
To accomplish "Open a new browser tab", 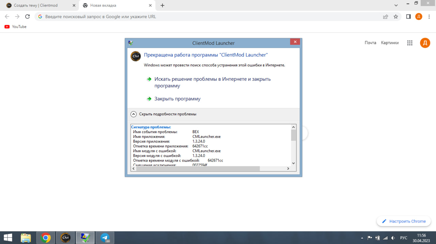I will [x=162, y=5].
